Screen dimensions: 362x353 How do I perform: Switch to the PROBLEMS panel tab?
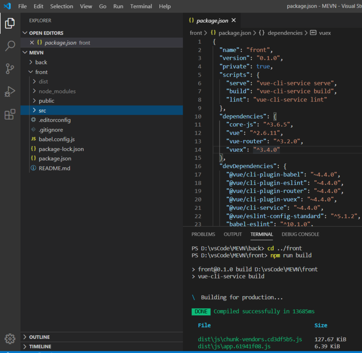[x=203, y=234]
